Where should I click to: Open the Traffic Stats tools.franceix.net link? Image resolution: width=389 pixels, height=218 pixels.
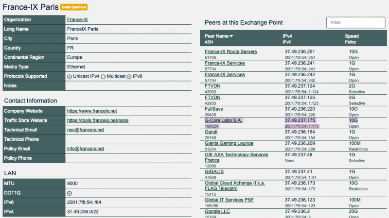point(99,120)
